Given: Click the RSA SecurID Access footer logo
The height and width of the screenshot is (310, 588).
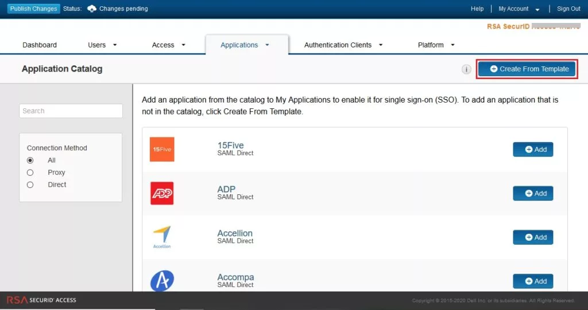Looking at the screenshot, I should [x=41, y=300].
